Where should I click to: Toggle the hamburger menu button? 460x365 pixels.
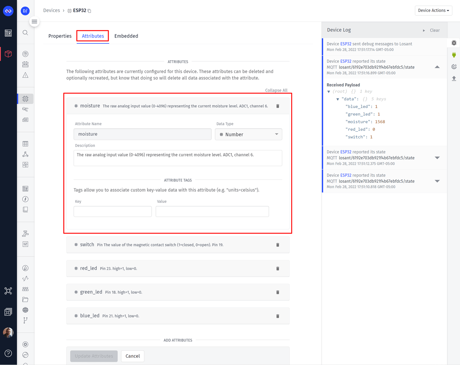click(34, 22)
